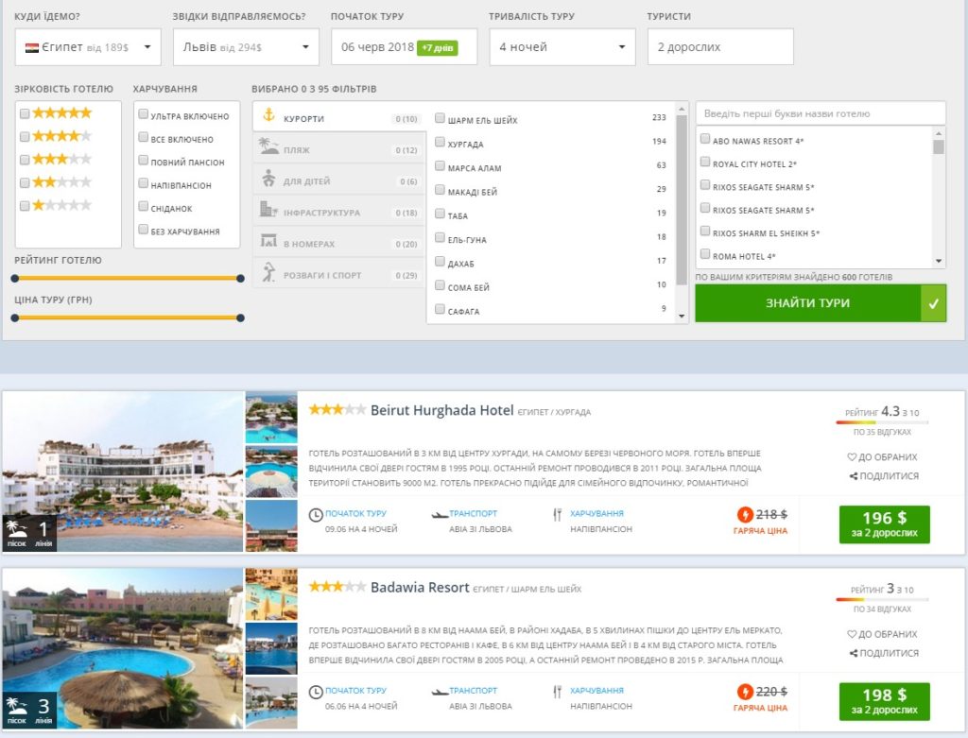Select the anchor icon for Курорти filter

click(x=268, y=114)
